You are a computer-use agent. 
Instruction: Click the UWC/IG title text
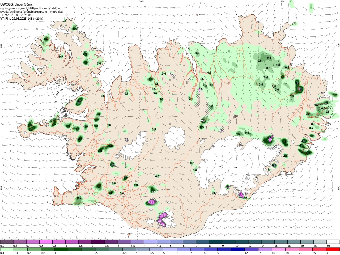pyautogui.click(x=7, y=4)
